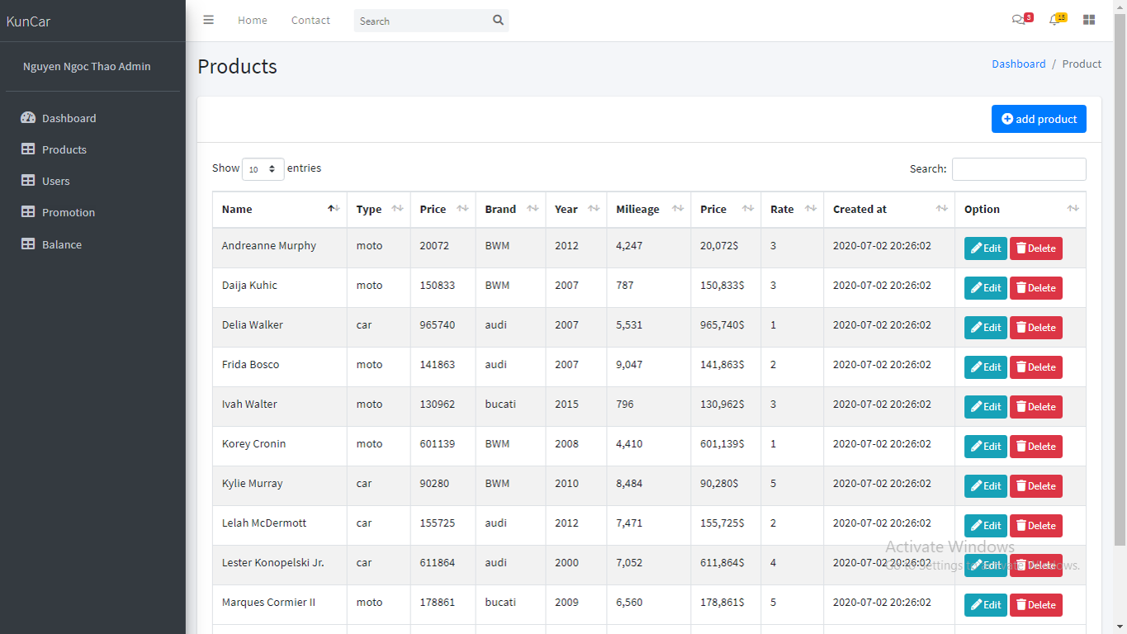Follow the Dashboard breadcrumb link
The width and height of the screenshot is (1127, 634).
[1019, 64]
